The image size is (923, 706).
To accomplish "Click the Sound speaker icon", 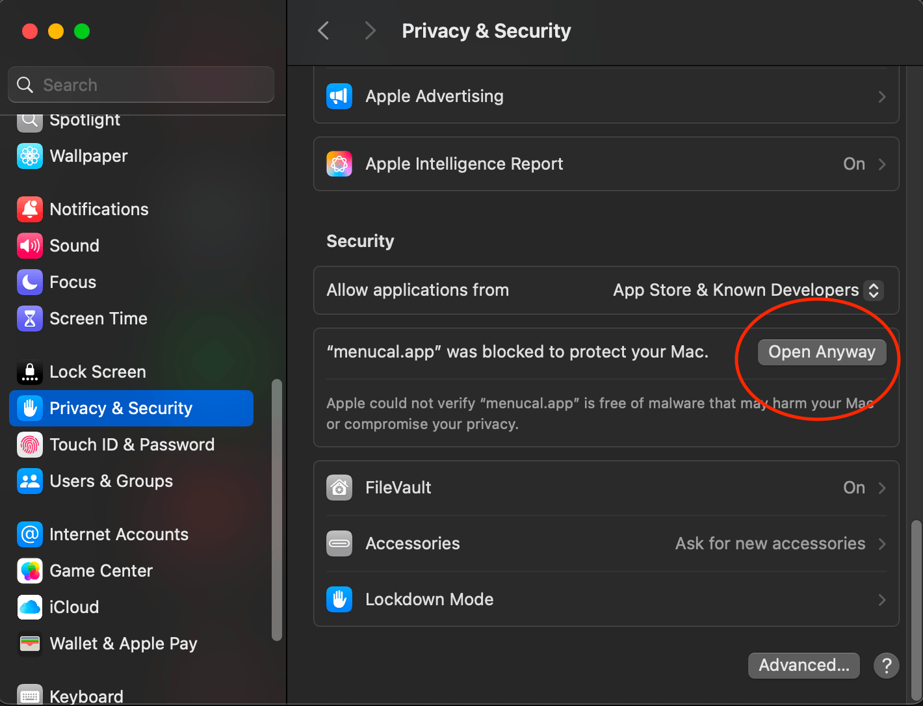I will click(x=30, y=246).
